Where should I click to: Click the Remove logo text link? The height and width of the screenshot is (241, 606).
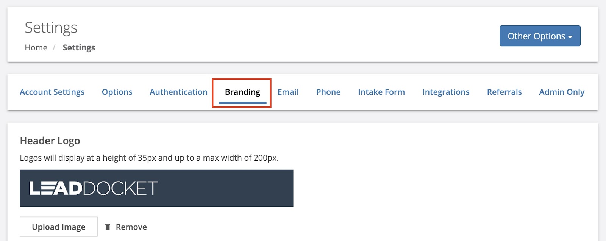(x=131, y=227)
